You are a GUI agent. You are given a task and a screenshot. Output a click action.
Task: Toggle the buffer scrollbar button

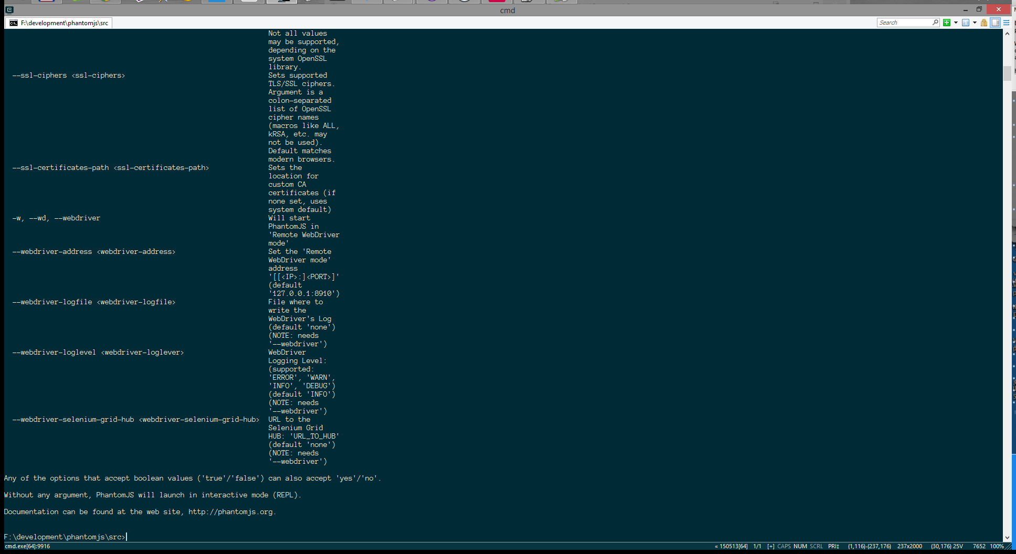tap(996, 23)
